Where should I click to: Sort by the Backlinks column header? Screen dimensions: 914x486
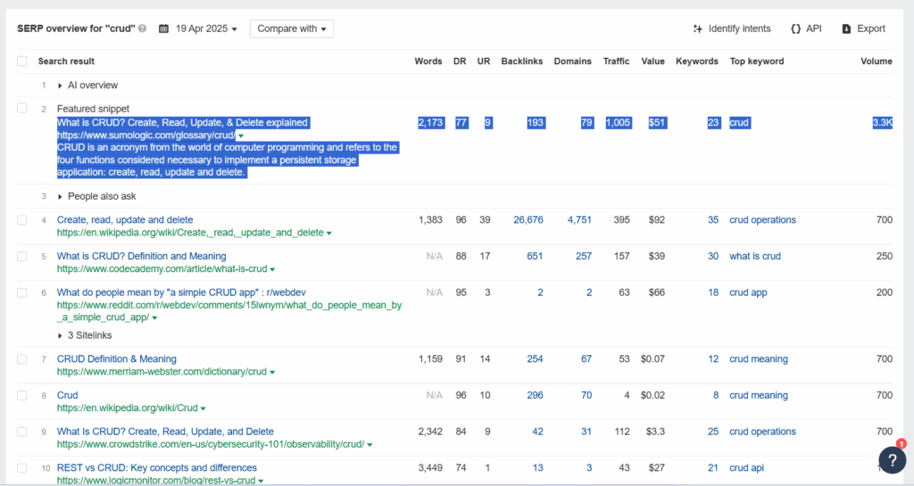point(521,62)
